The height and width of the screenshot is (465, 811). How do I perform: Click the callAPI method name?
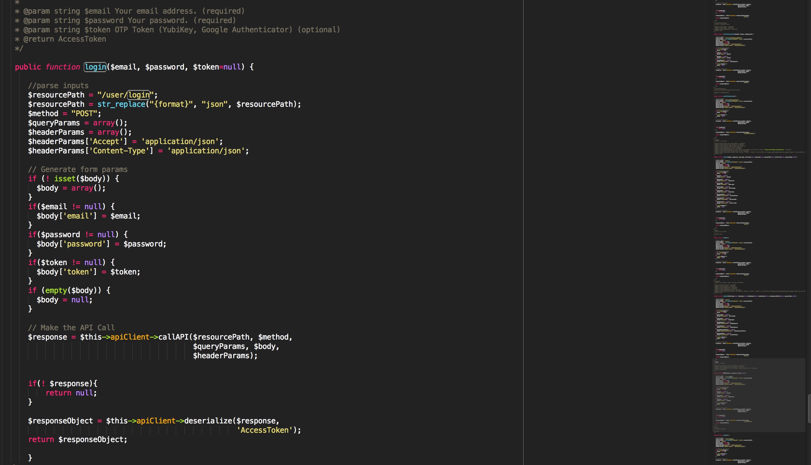[x=174, y=337]
